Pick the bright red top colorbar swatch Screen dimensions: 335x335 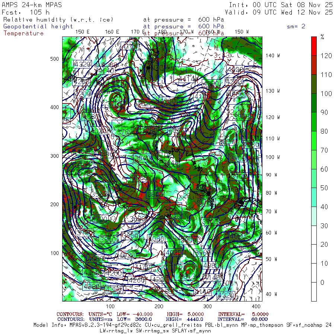click(314, 46)
